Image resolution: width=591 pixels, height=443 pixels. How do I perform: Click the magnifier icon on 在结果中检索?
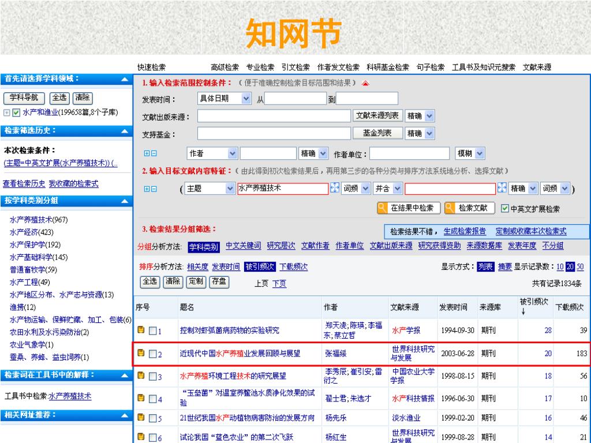point(382,208)
